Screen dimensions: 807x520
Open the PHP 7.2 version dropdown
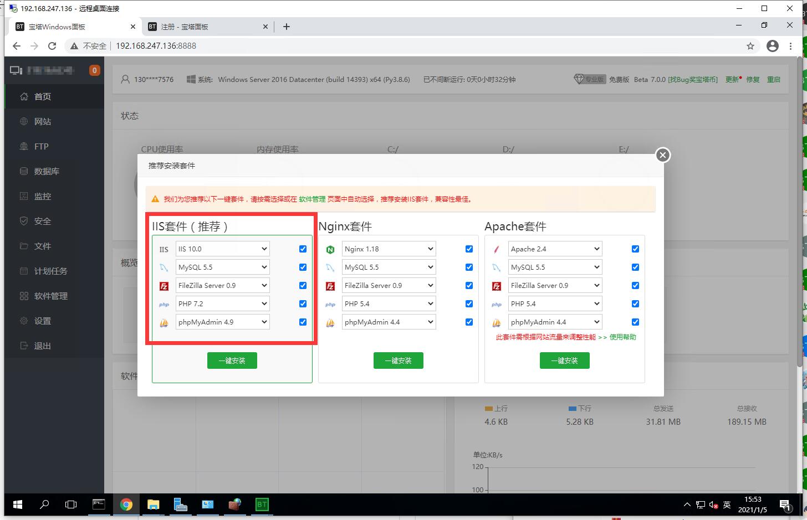(223, 304)
